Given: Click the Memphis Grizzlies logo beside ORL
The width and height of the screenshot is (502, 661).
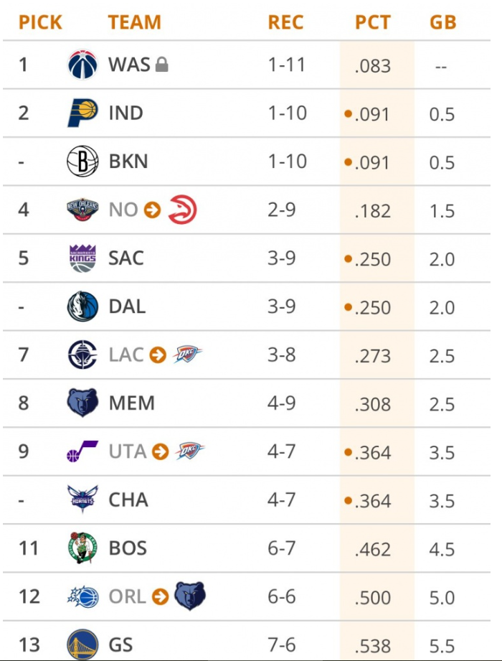Looking at the screenshot, I should click(189, 596).
